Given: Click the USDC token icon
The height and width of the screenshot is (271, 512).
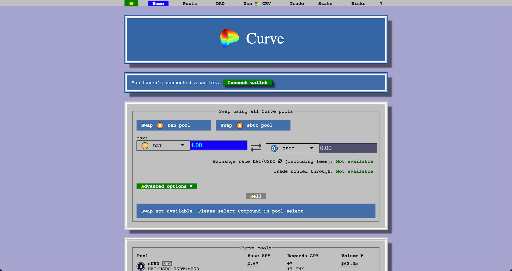Looking at the screenshot, I should pyautogui.click(x=274, y=148).
